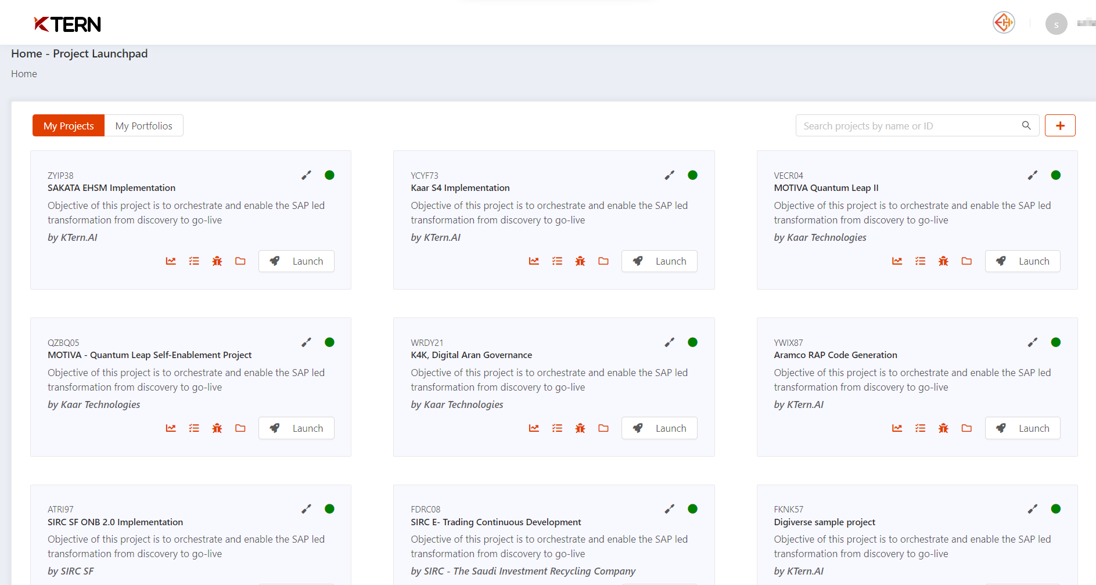The width and height of the screenshot is (1096, 585).
Task: Open chart icon on Kaar S4 Implementation card
Action: click(534, 261)
